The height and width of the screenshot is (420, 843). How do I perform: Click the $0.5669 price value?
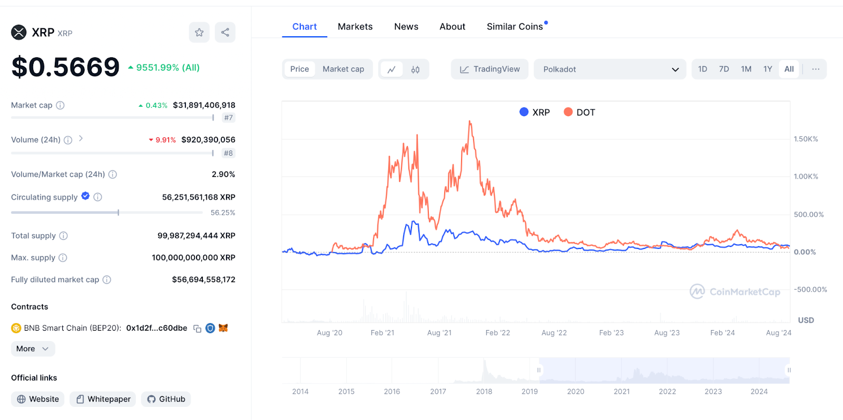pos(66,67)
